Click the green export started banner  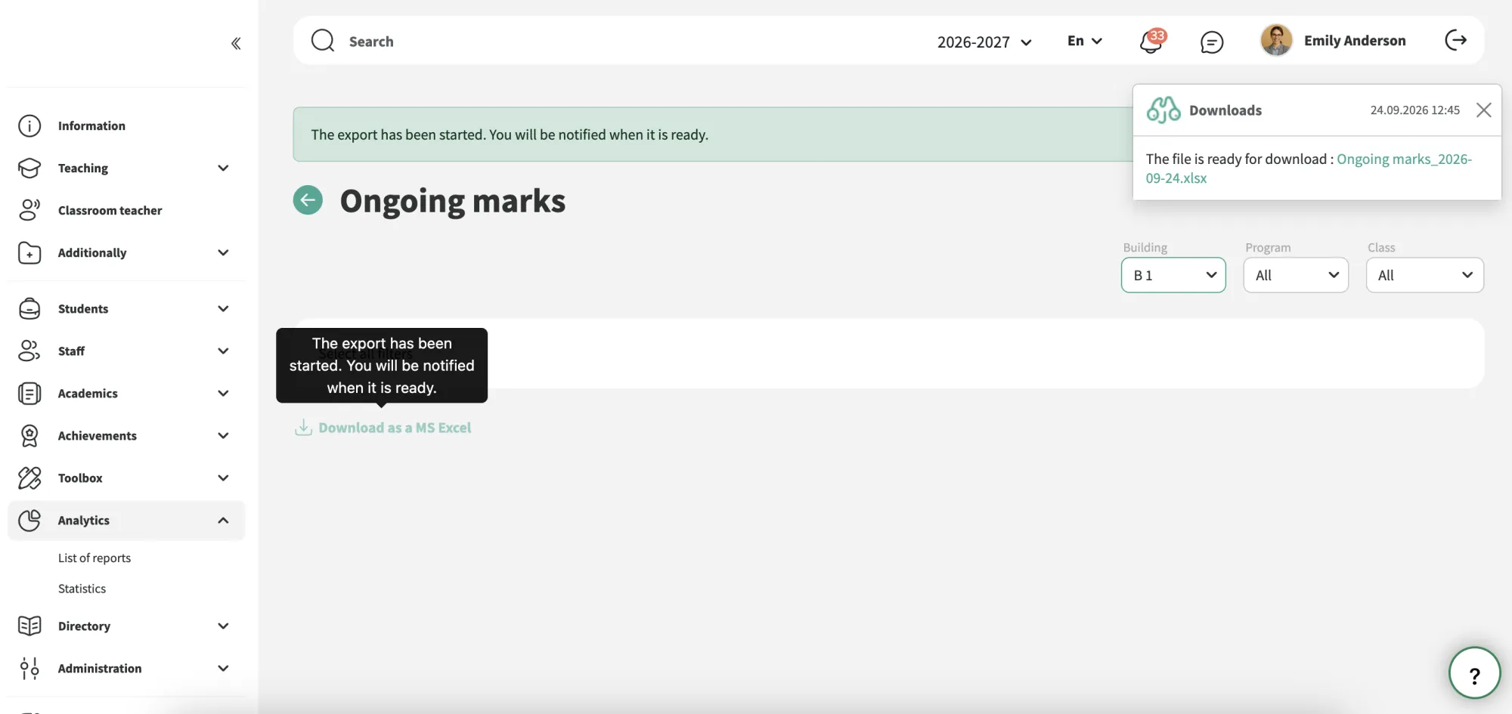(713, 134)
